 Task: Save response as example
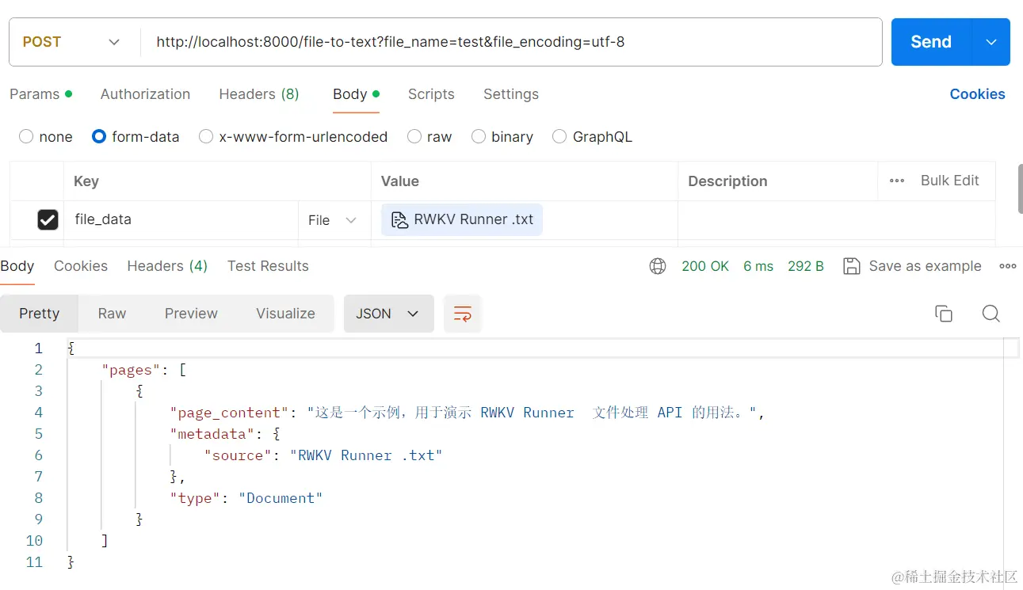(912, 266)
